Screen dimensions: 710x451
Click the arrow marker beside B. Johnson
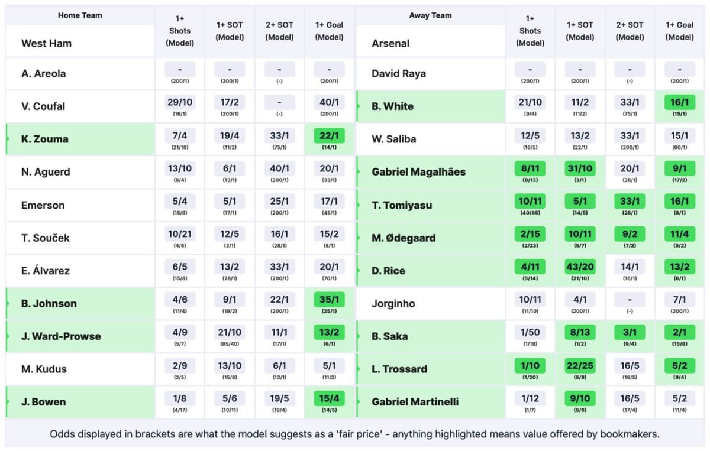coord(8,304)
